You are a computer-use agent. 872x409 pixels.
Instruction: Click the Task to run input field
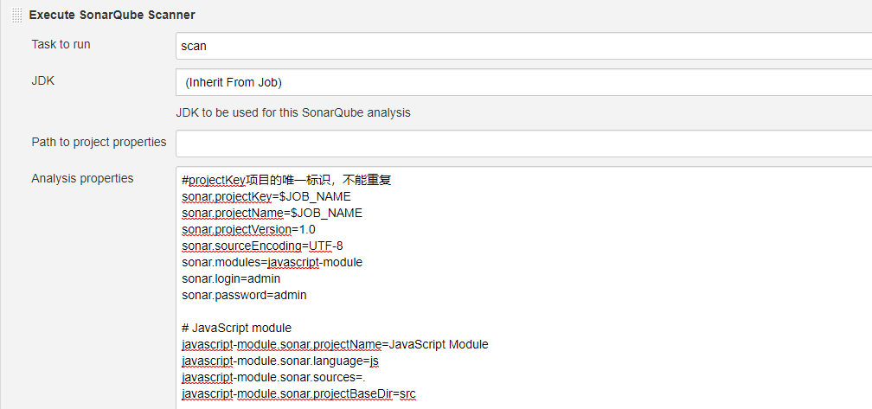pos(524,46)
